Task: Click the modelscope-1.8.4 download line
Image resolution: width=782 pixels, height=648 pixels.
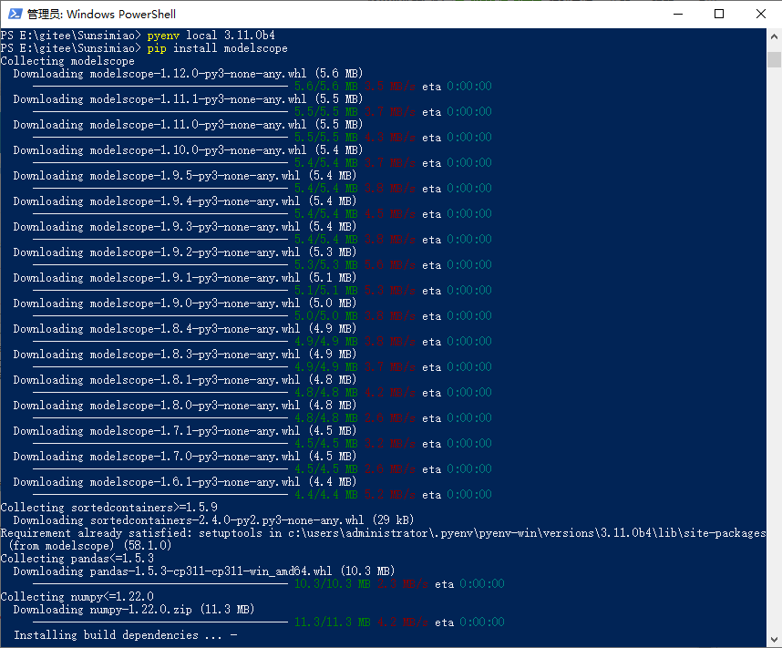Action: pos(184,329)
